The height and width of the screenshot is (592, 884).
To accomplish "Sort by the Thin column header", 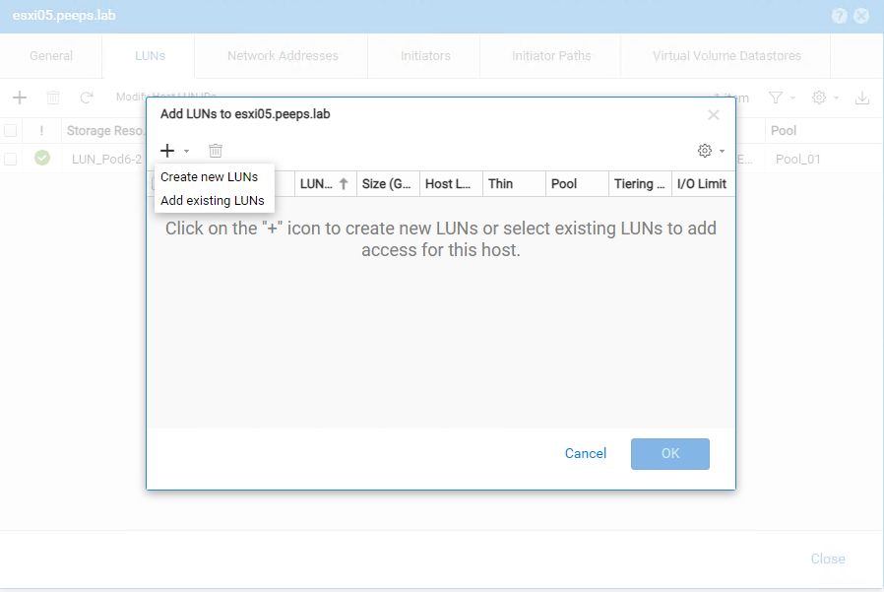I will click(x=514, y=184).
